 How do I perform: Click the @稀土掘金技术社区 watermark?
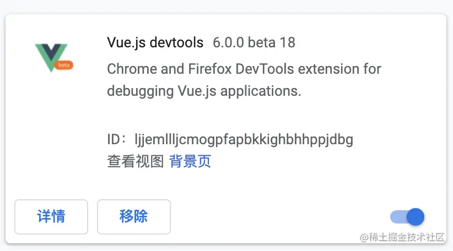click(x=402, y=237)
